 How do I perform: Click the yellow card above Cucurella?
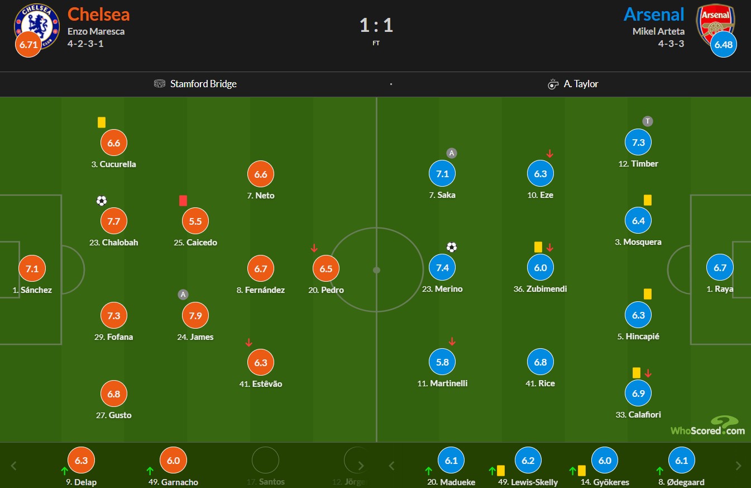click(101, 122)
